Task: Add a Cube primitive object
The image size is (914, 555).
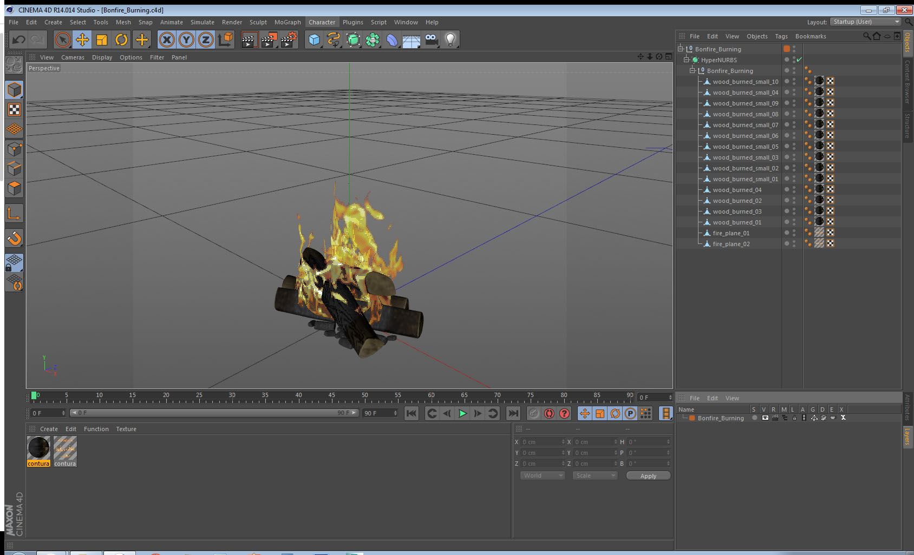Action: tap(314, 39)
